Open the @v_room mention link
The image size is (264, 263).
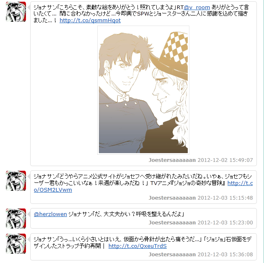click(197, 8)
